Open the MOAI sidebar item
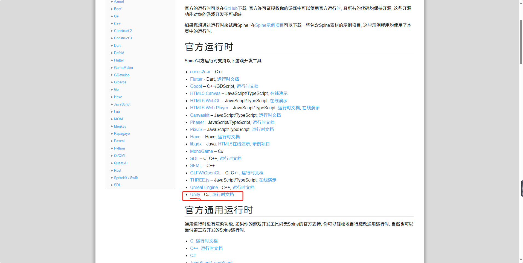The width and height of the screenshot is (523, 263). (118, 119)
